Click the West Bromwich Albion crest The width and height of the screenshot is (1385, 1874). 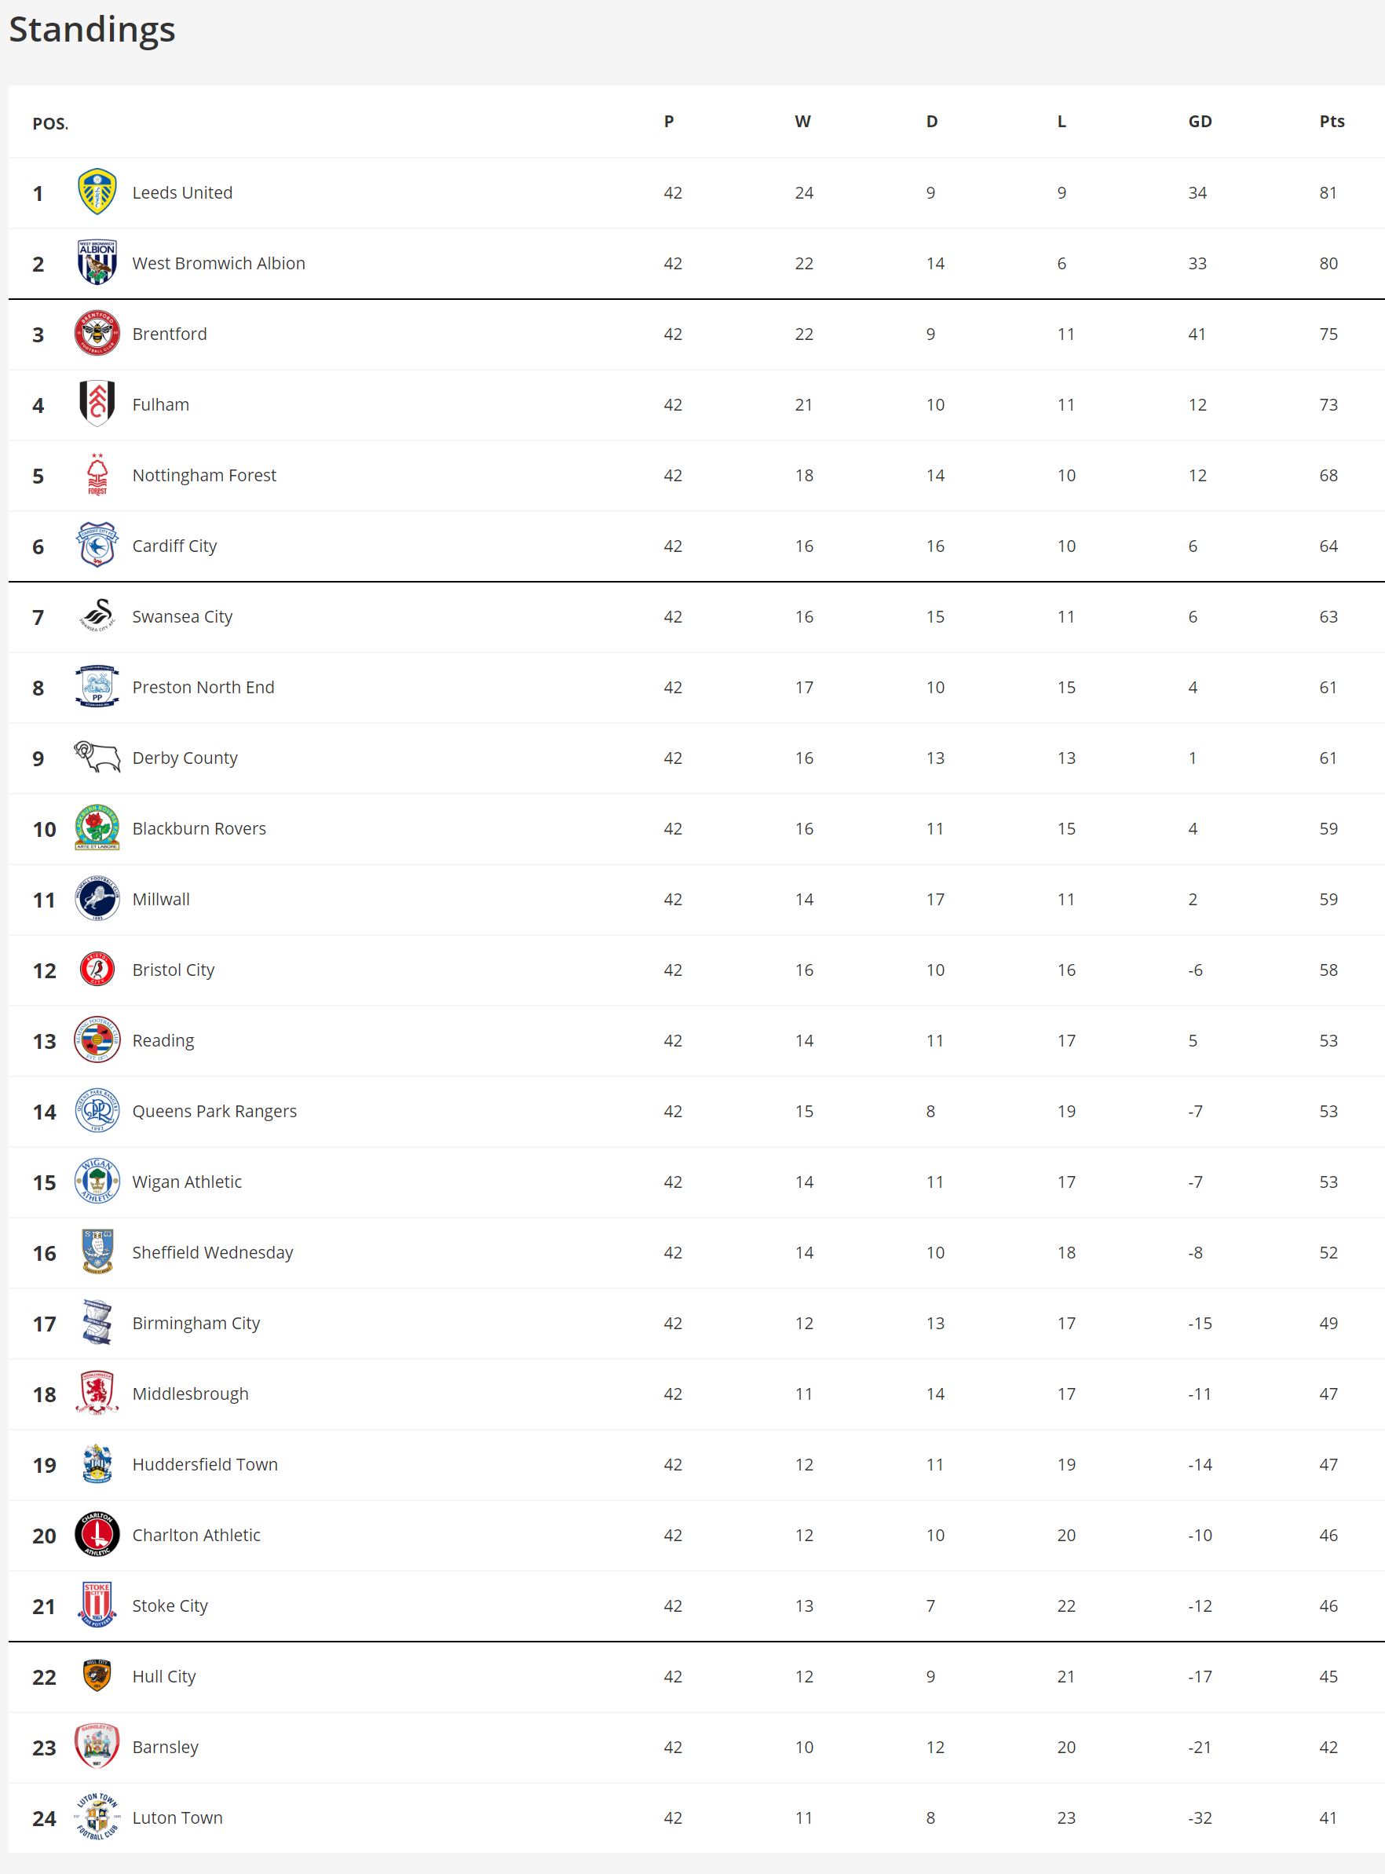[97, 263]
